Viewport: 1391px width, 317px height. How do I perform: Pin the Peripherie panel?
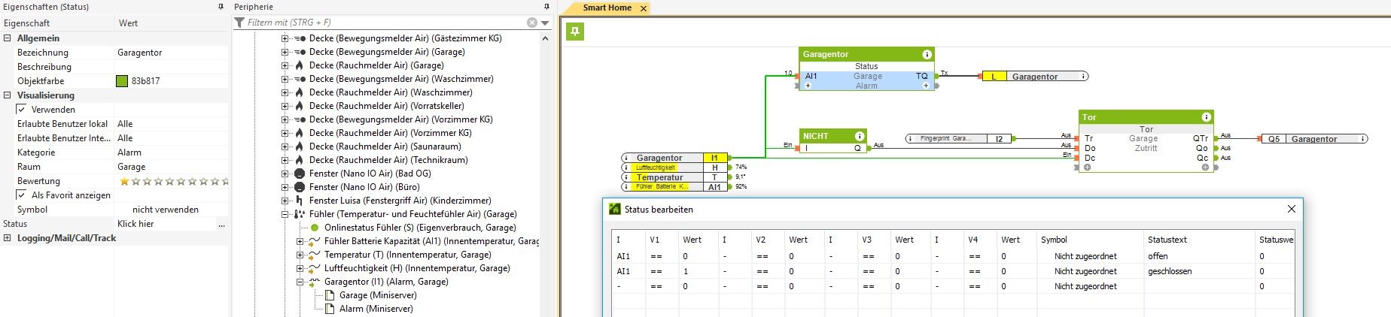click(547, 7)
